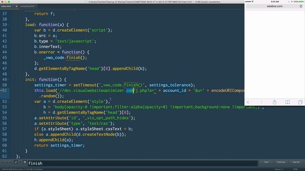Click Wi-Fi signal icon in simulator status bar
This screenshot has height=171, width=305.
click(x=253, y=1)
